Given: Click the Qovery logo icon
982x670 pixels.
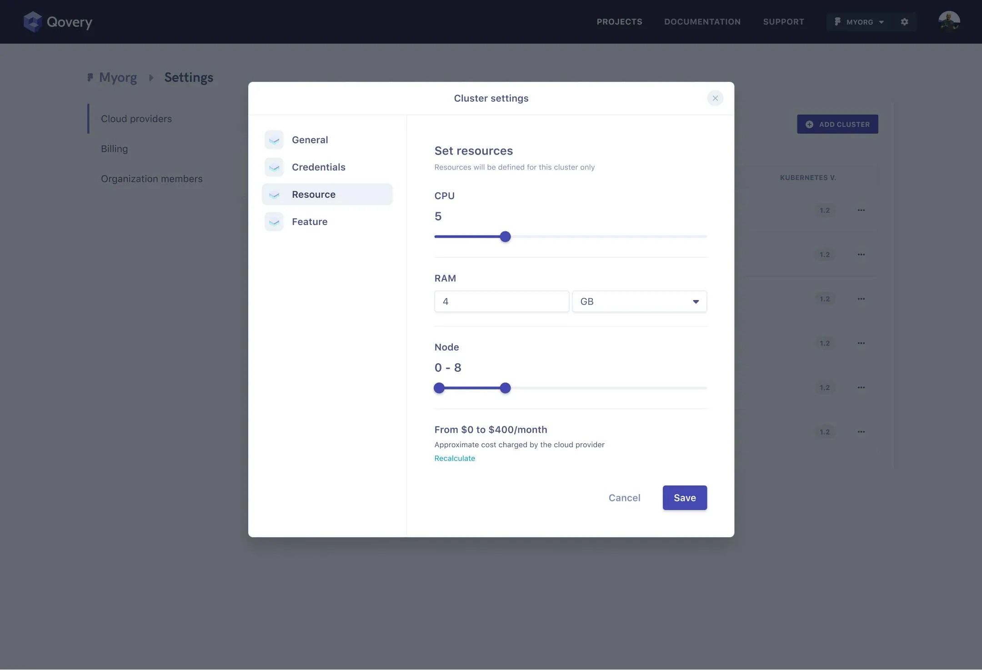Looking at the screenshot, I should coord(33,22).
